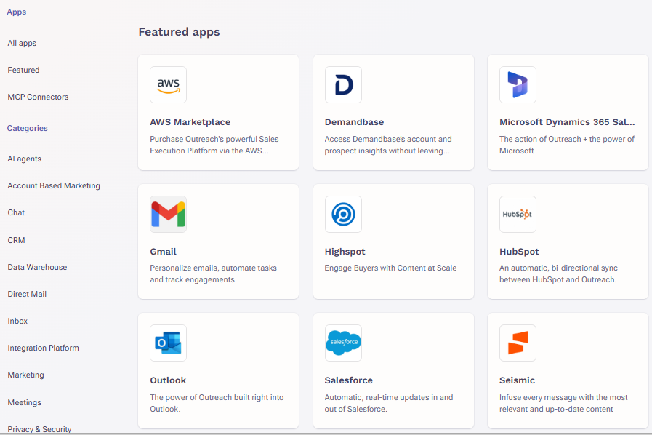Choose the Marketing category
This screenshot has width=652, height=435.
[x=25, y=375]
